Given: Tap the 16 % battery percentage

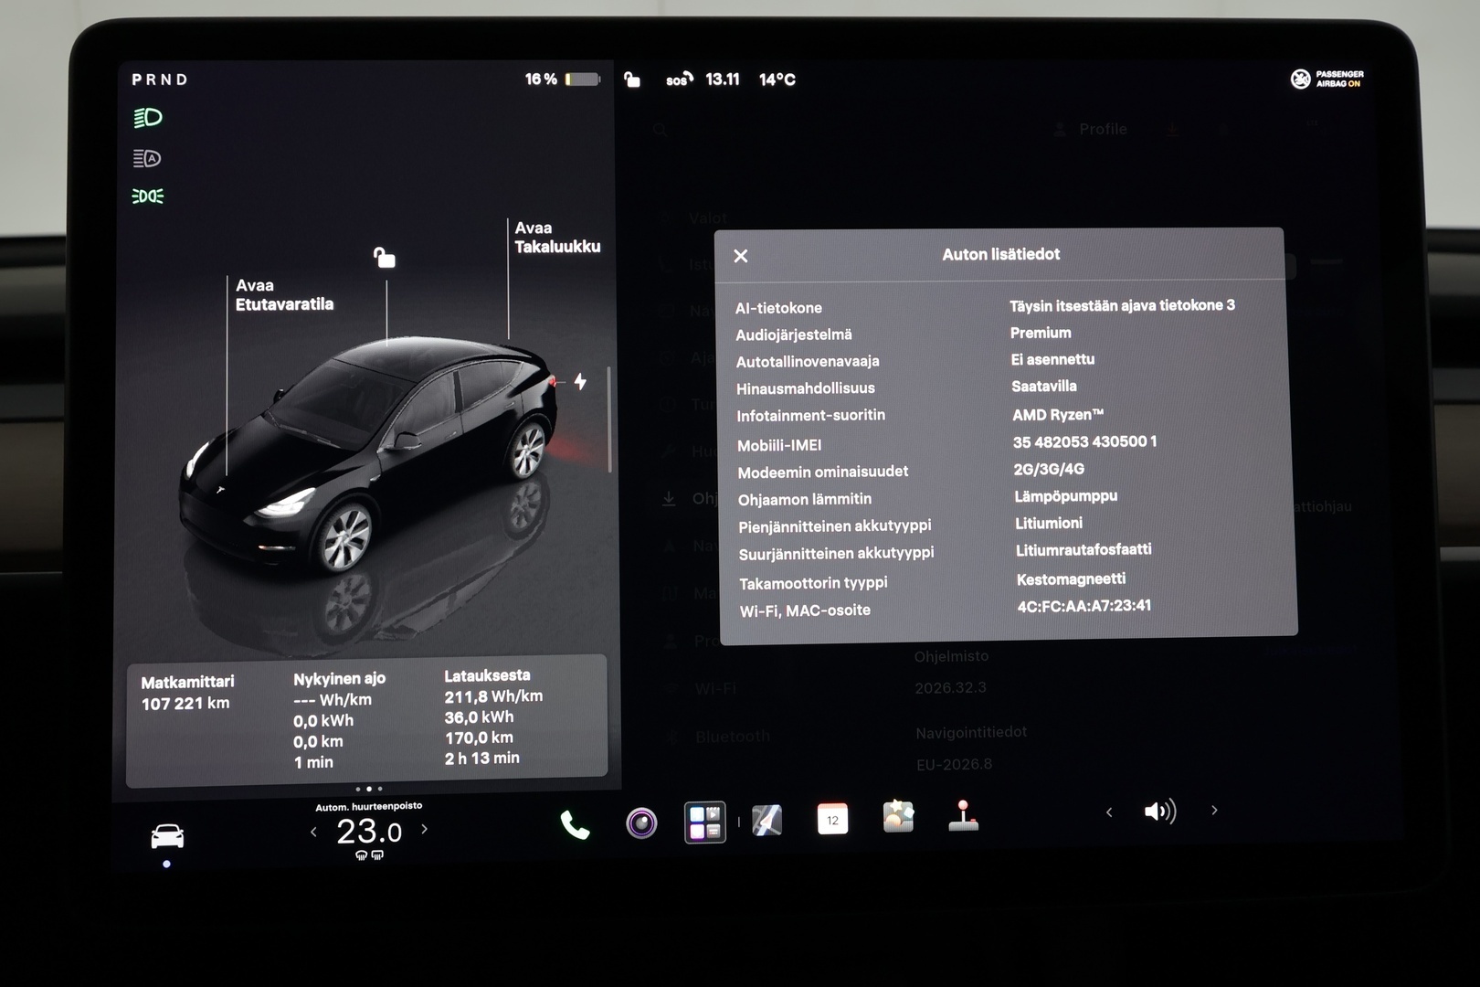Looking at the screenshot, I should click(x=541, y=80).
